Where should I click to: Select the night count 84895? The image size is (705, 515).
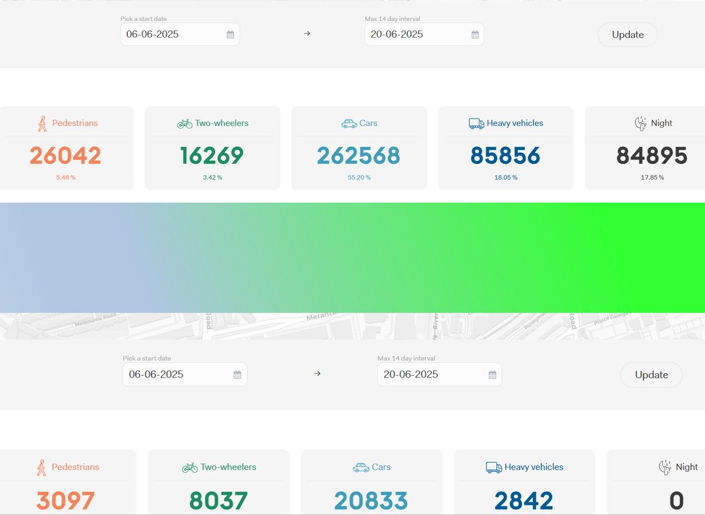pyautogui.click(x=652, y=156)
